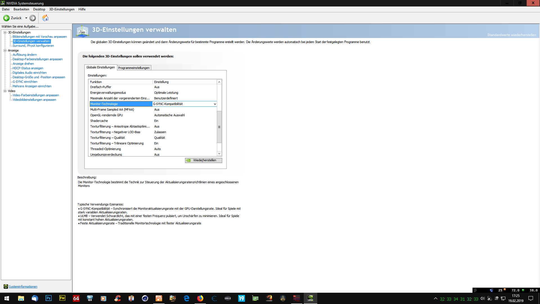The width and height of the screenshot is (540, 304).
Task: Open the 3D-Einstellungen menu
Action: coord(62,9)
